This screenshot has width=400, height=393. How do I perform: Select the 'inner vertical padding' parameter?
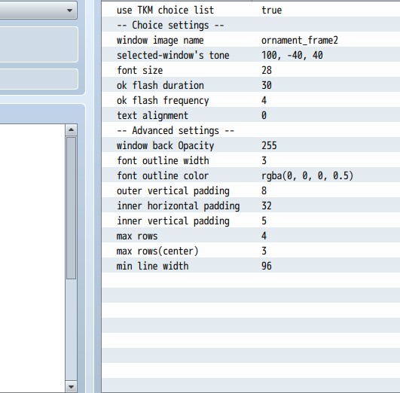pos(173,221)
